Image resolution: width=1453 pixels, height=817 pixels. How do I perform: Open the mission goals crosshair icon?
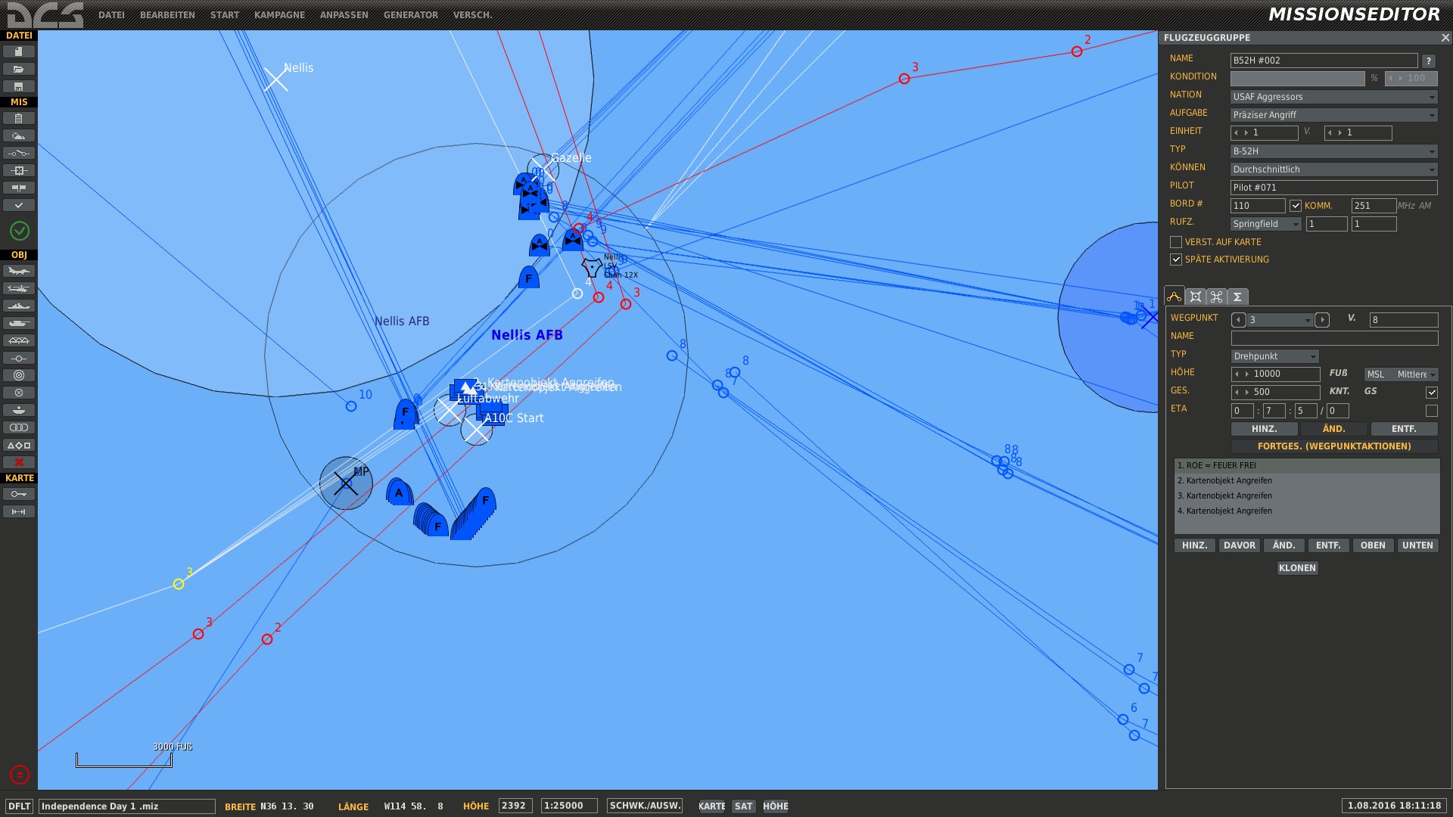[19, 170]
